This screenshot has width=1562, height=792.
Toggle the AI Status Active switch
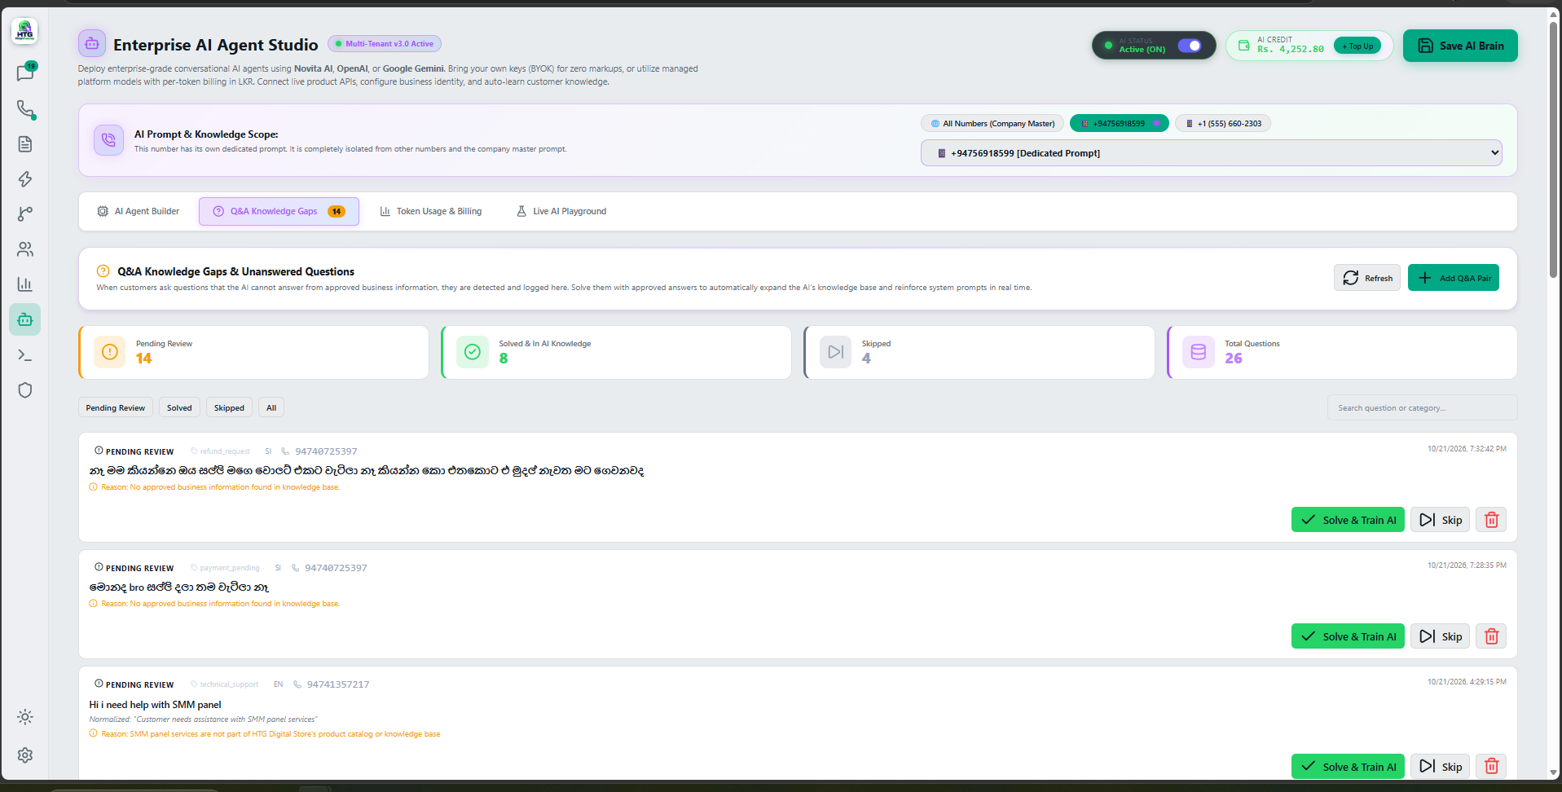point(1190,46)
